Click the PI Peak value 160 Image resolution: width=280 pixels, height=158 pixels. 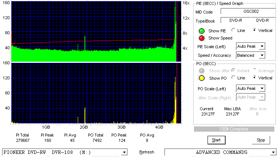(48, 140)
